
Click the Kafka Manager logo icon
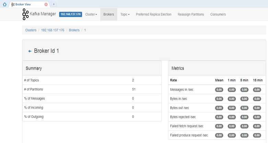(x=25, y=14)
